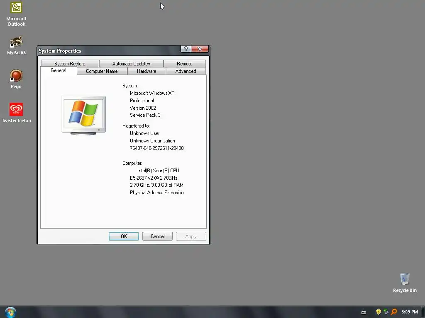Close the System Properties dialog

tap(200, 49)
